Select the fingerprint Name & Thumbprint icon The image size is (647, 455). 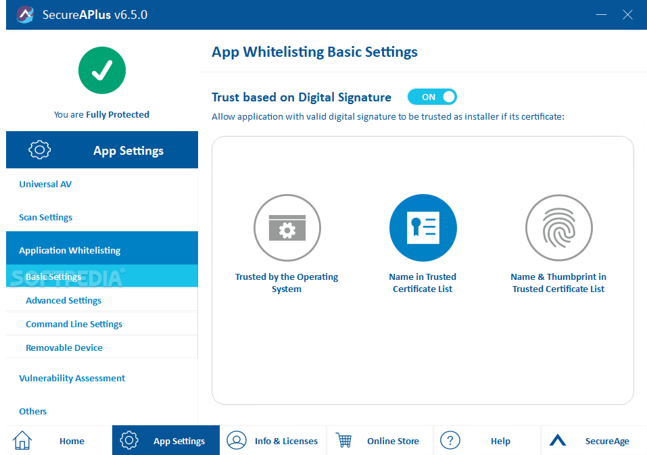tap(558, 228)
